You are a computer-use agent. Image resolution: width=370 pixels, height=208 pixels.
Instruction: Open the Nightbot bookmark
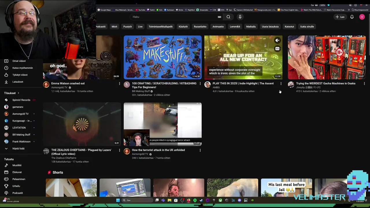pyautogui.click(x=190, y=10)
